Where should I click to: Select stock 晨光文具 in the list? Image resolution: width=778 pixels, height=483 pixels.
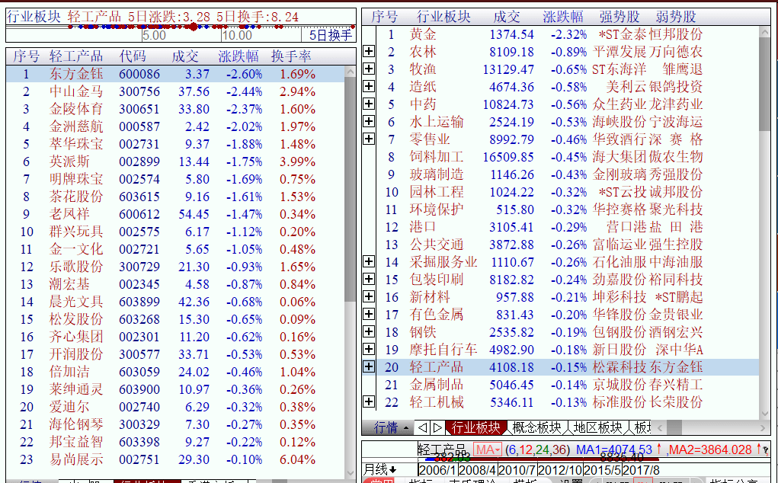tap(175, 302)
